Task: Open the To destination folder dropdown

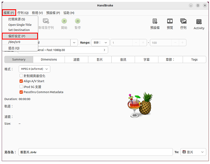Action: click(193, 152)
